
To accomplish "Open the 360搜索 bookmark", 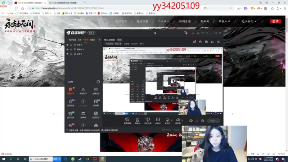I will click(x=79, y=13).
